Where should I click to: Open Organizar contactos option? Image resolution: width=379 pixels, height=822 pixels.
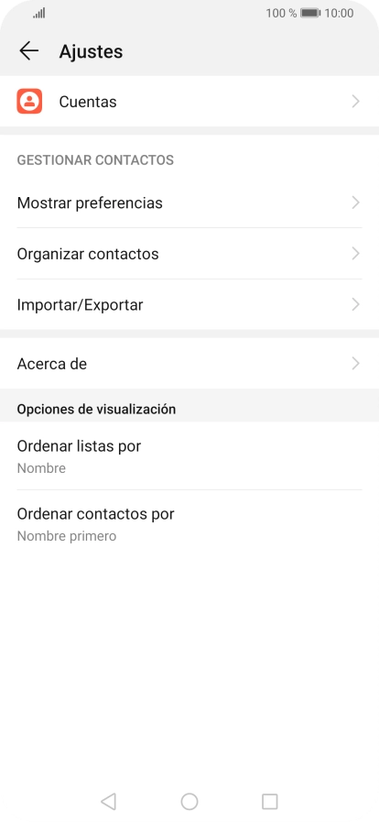pyautogui.click(x=189, y=254)
